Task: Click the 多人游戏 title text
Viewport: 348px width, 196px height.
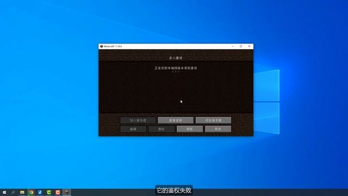Action: [x=176, y=58]
